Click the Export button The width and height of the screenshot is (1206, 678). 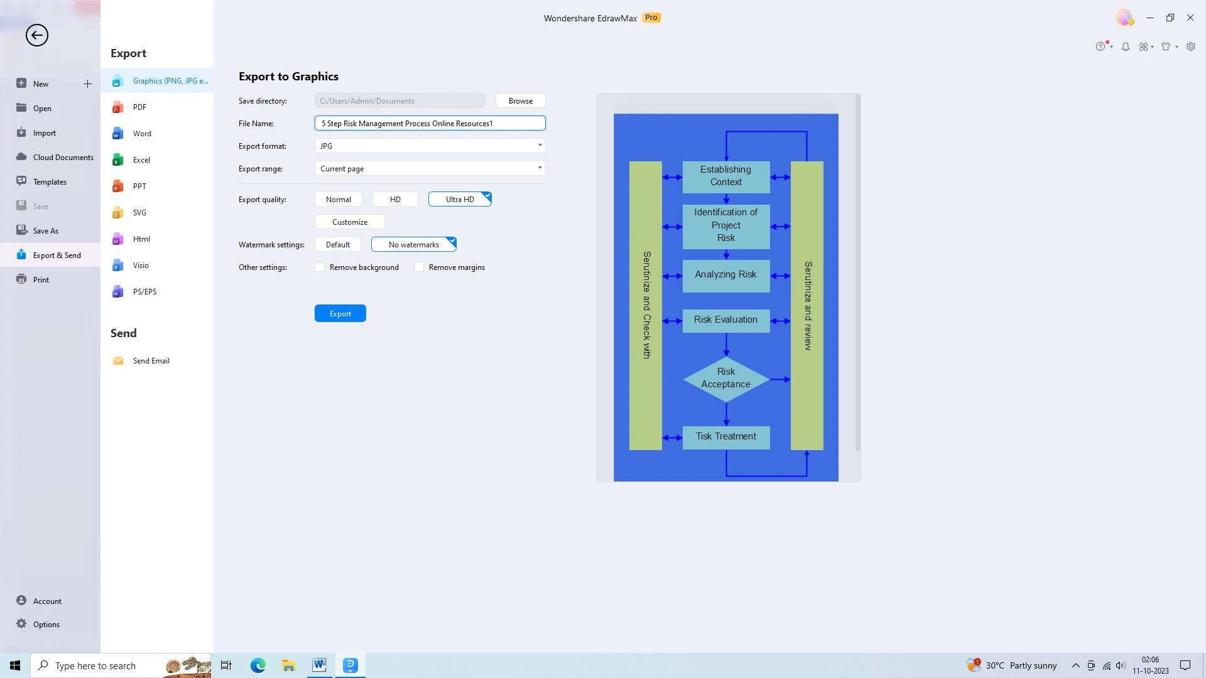pos(340,313)
